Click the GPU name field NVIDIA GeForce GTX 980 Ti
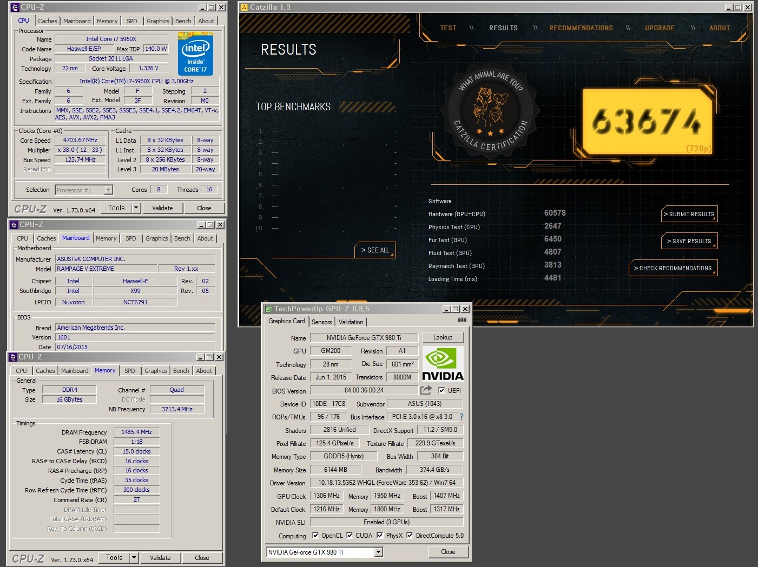 (364, 338)
